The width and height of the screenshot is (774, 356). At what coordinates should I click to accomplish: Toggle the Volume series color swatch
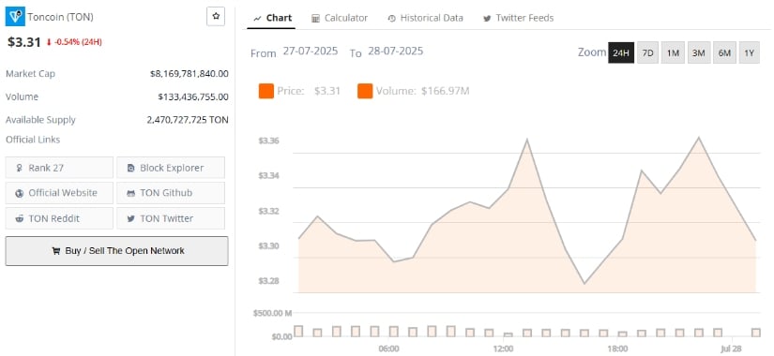365,91
